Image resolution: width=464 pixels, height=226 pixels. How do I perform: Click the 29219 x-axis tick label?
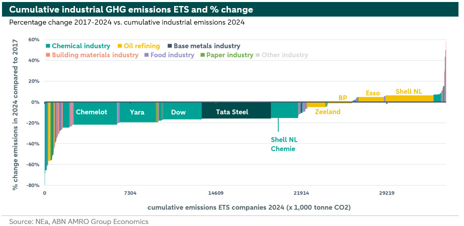pyautogui.click(x=387, y=193)
